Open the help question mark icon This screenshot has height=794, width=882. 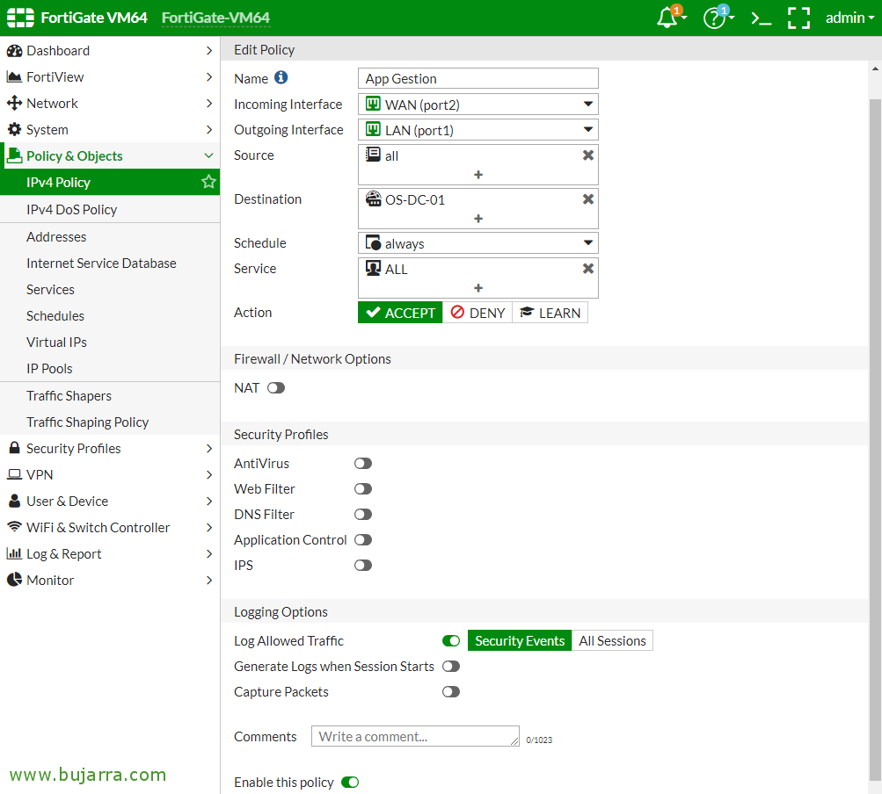click(714, 18)
